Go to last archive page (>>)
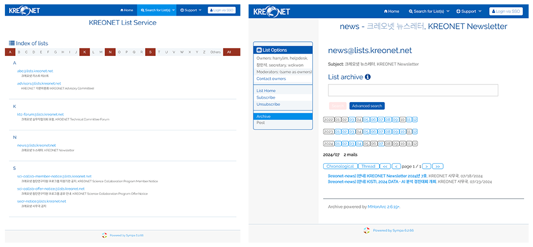 (x=438, y=166)
